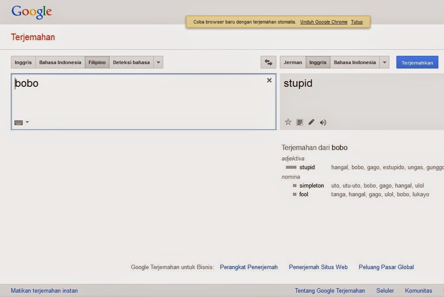Open Penerjemah Situs Web link

(x=318, y=267)
